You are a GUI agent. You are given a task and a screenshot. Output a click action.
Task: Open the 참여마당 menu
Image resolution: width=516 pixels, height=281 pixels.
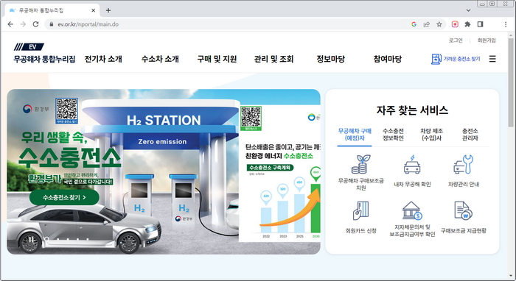[x=388, y=59]
